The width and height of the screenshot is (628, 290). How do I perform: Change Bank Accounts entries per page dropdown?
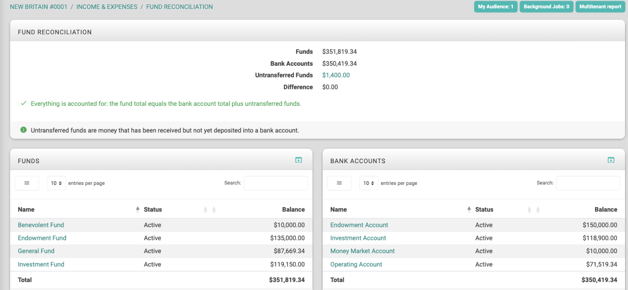point(369,183)
